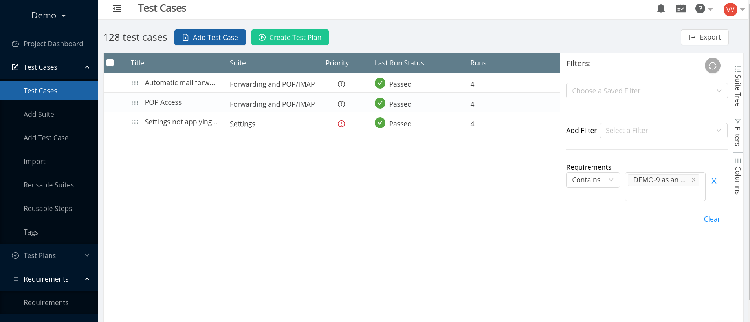Click Forwarding and POP/IMAP in the POP Access row
Viewport: 750px width, 322px height.
(x=272, y=104)
